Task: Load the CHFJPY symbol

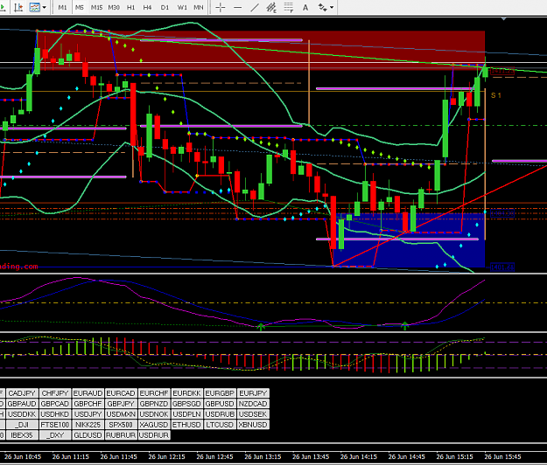Action: click(55, 393)
